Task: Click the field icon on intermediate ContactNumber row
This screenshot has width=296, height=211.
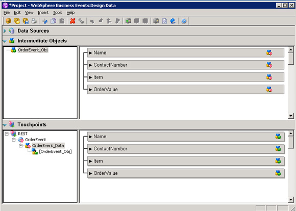Action: pos(269,65)
